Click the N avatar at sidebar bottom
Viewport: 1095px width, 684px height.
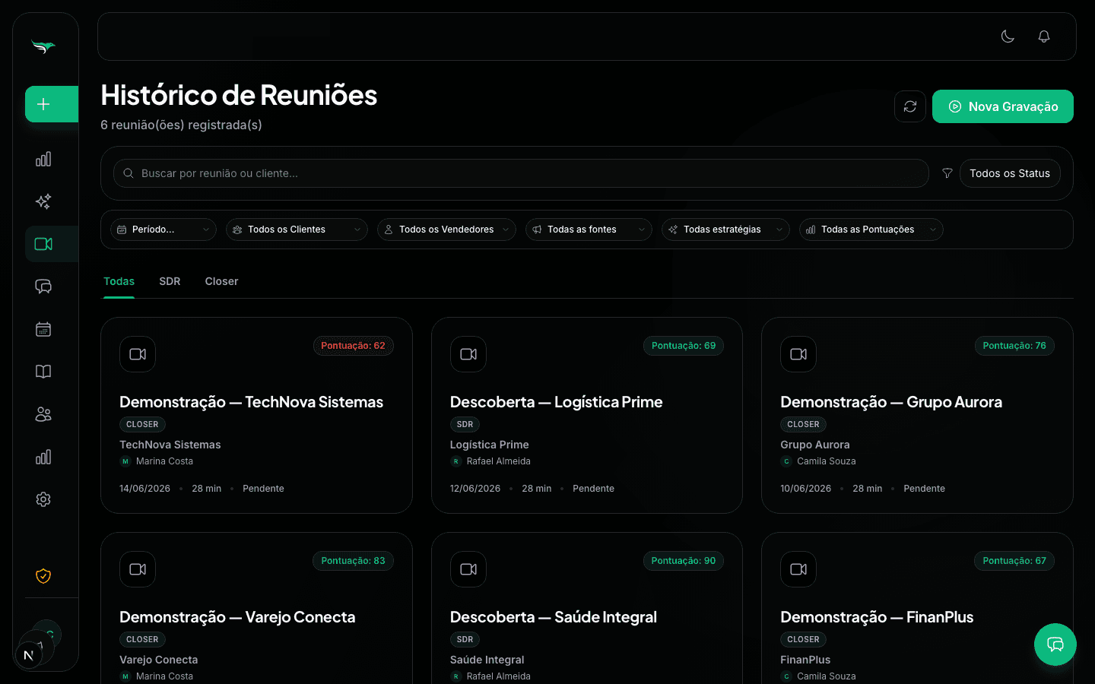point(29,655)
